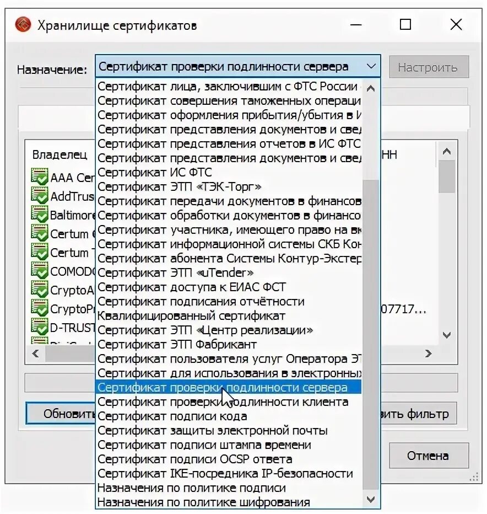487x514 pixels.
Task: Select Сертификат пользователя услуг Оператора
Action: [x=229, y=358]
